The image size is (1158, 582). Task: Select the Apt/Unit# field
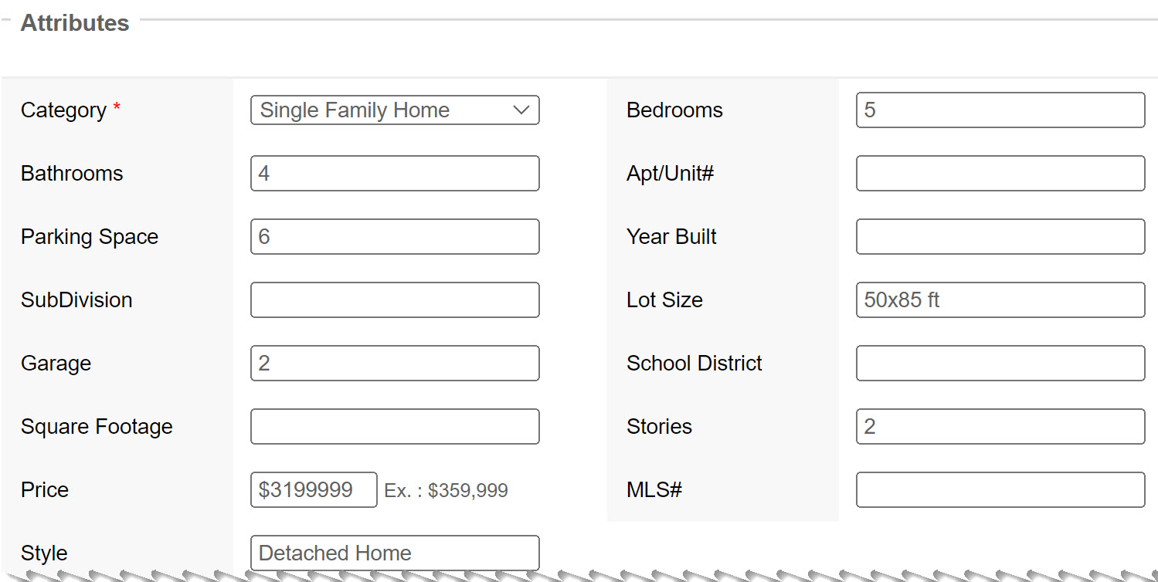tap(1000, 174)
